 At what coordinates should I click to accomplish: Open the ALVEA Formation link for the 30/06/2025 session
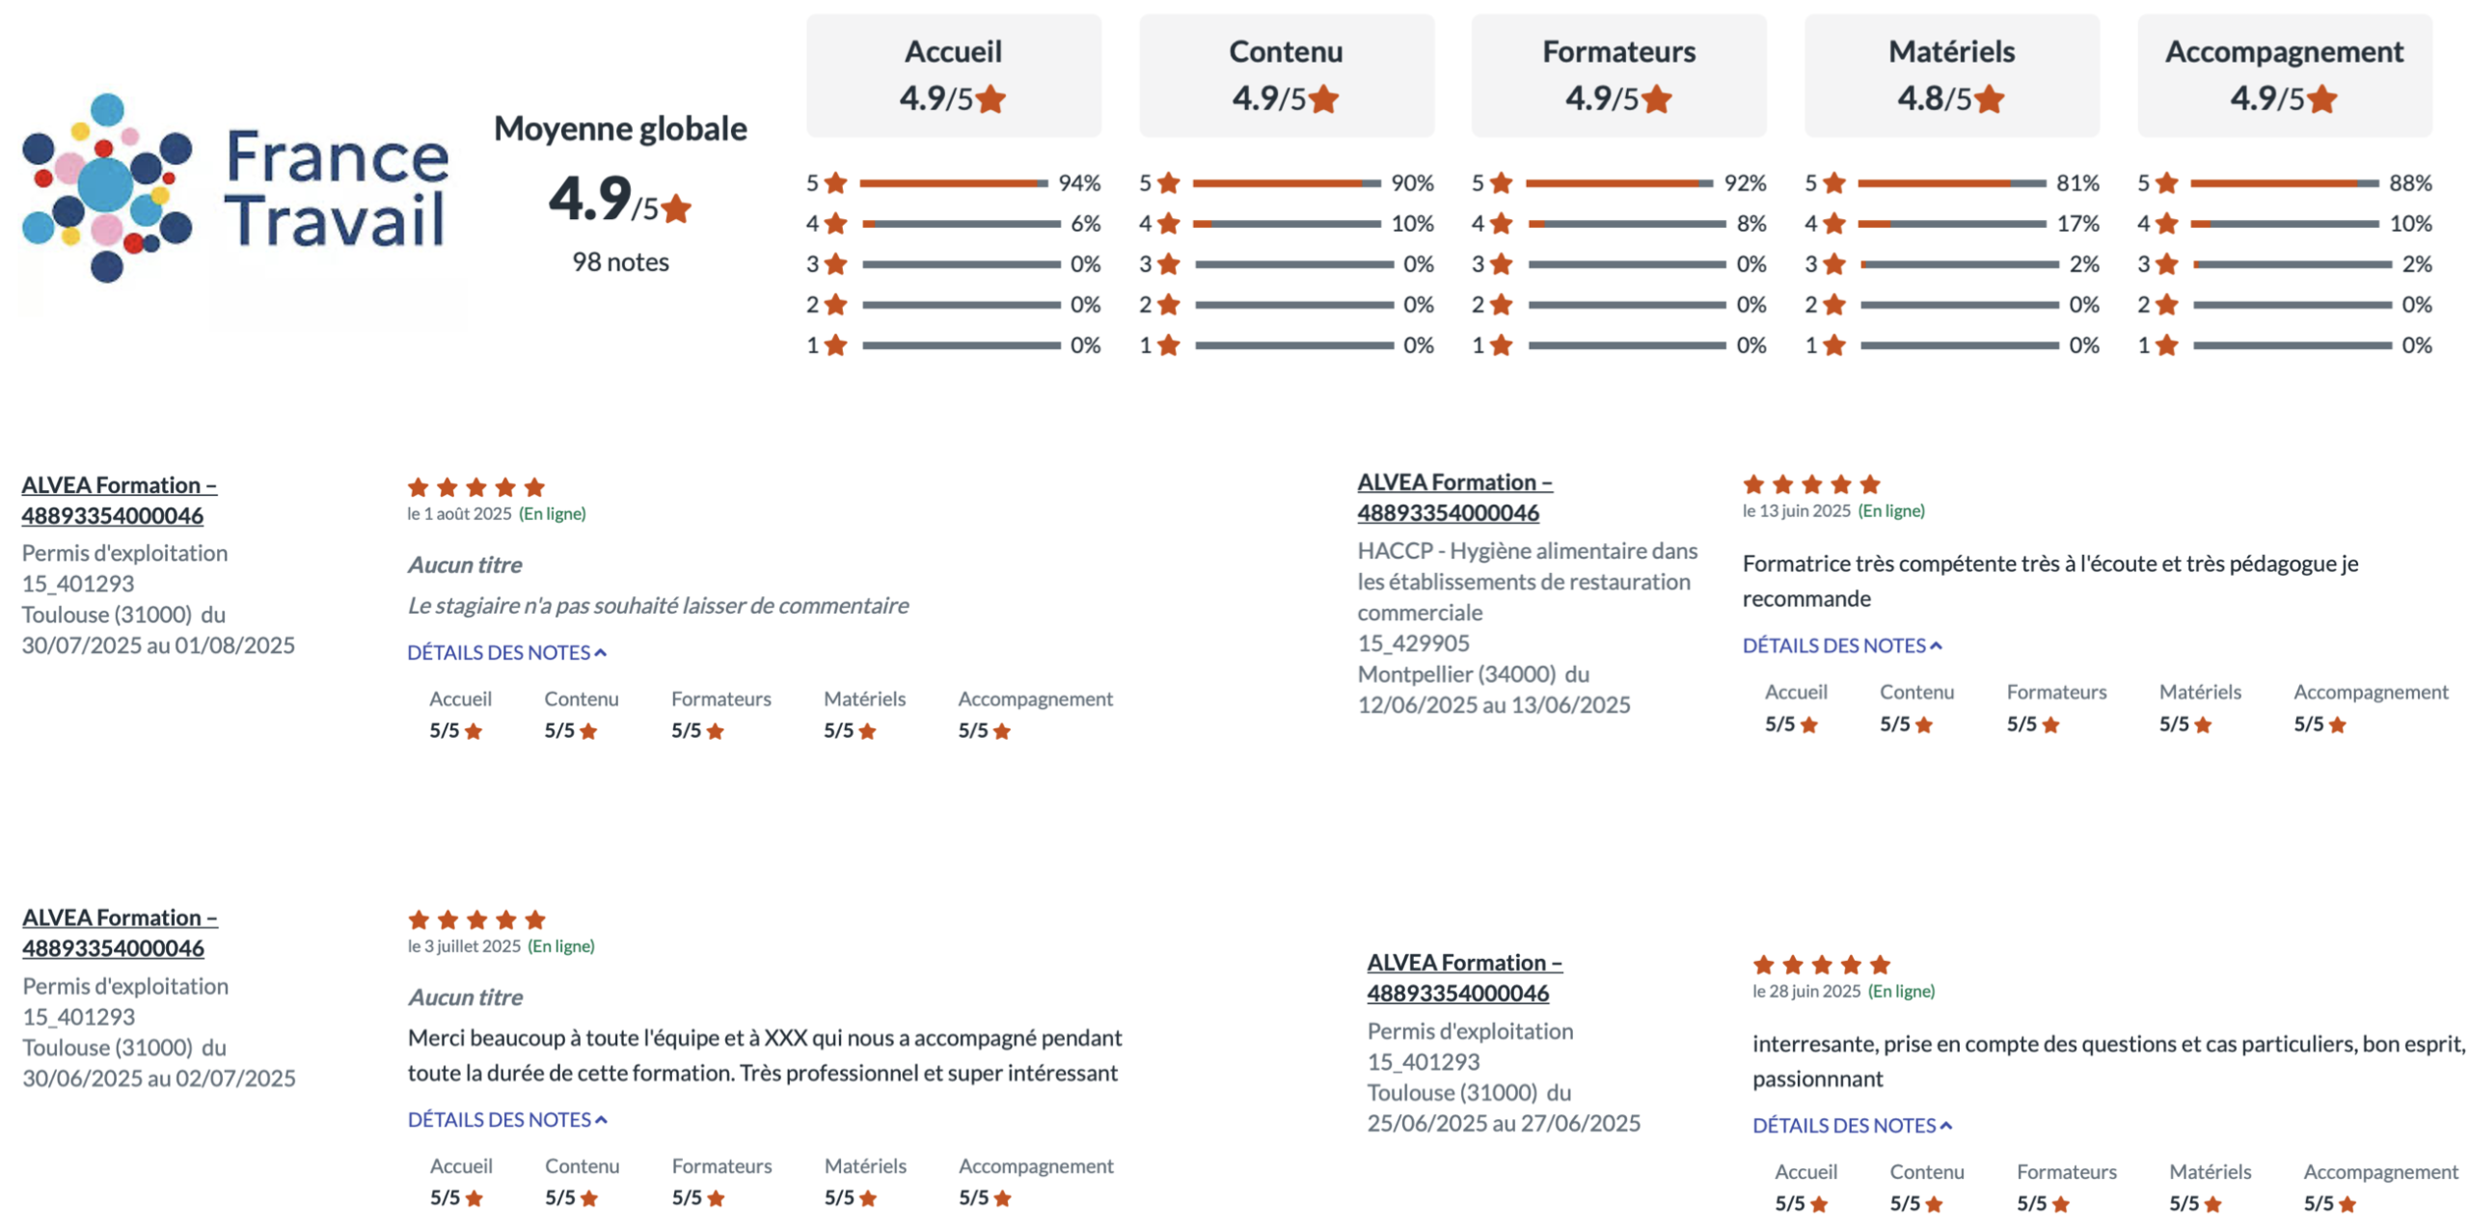[120, 932]
